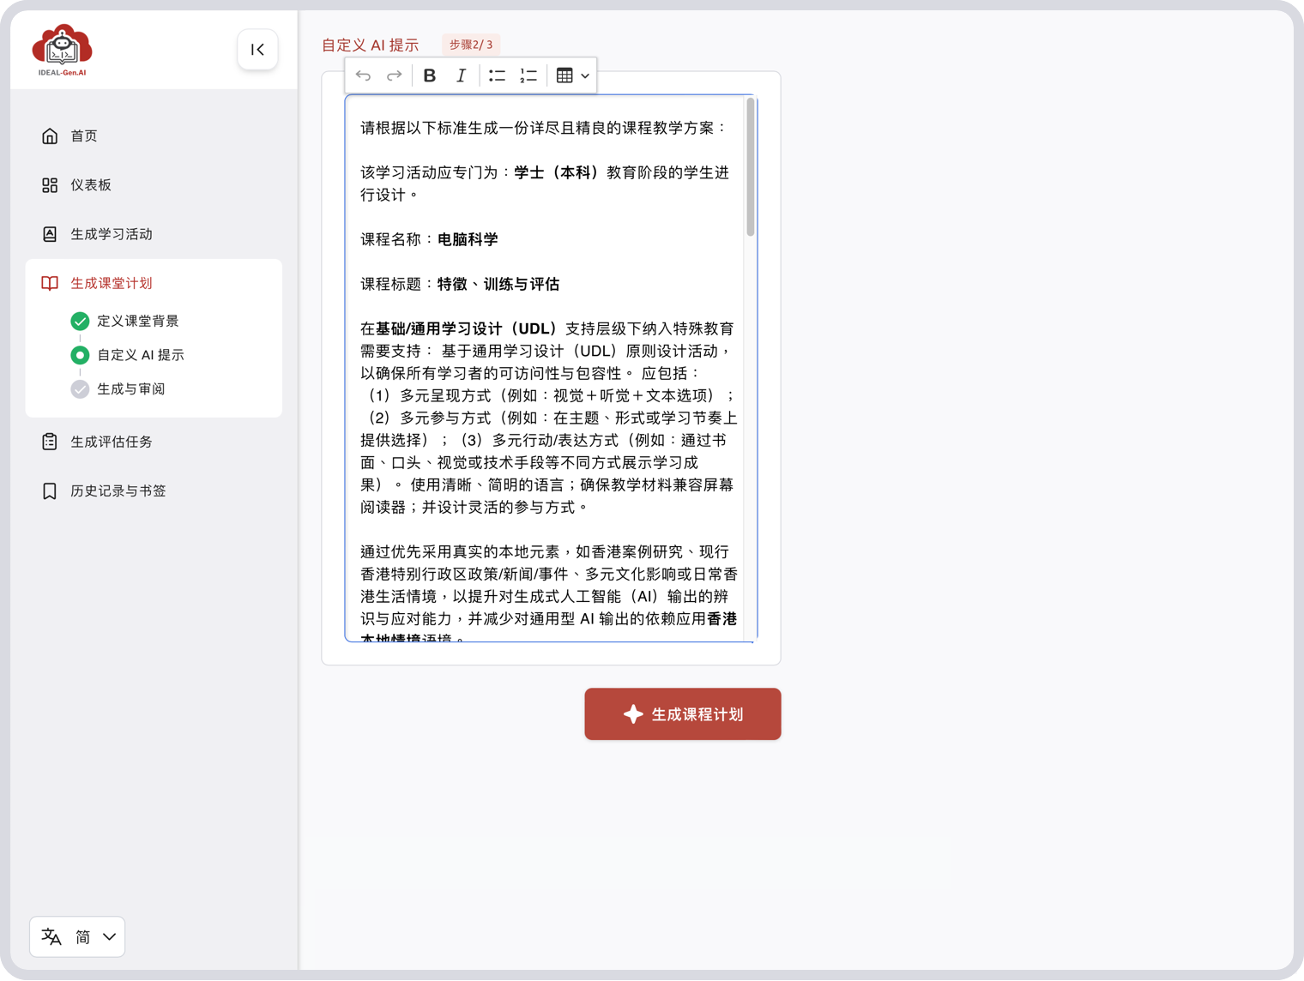Screen dimensions: 1304x981
Task: Open the language selector dropdown chevron
Action: (x=109, y=936)
